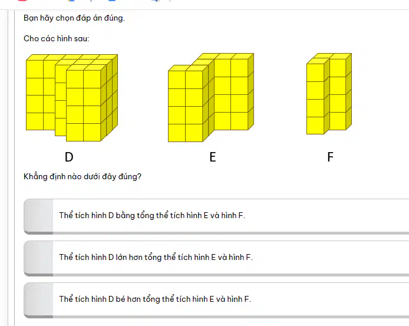
Task: Click the yellow cube figure D
Action: (x=72, y=98)
